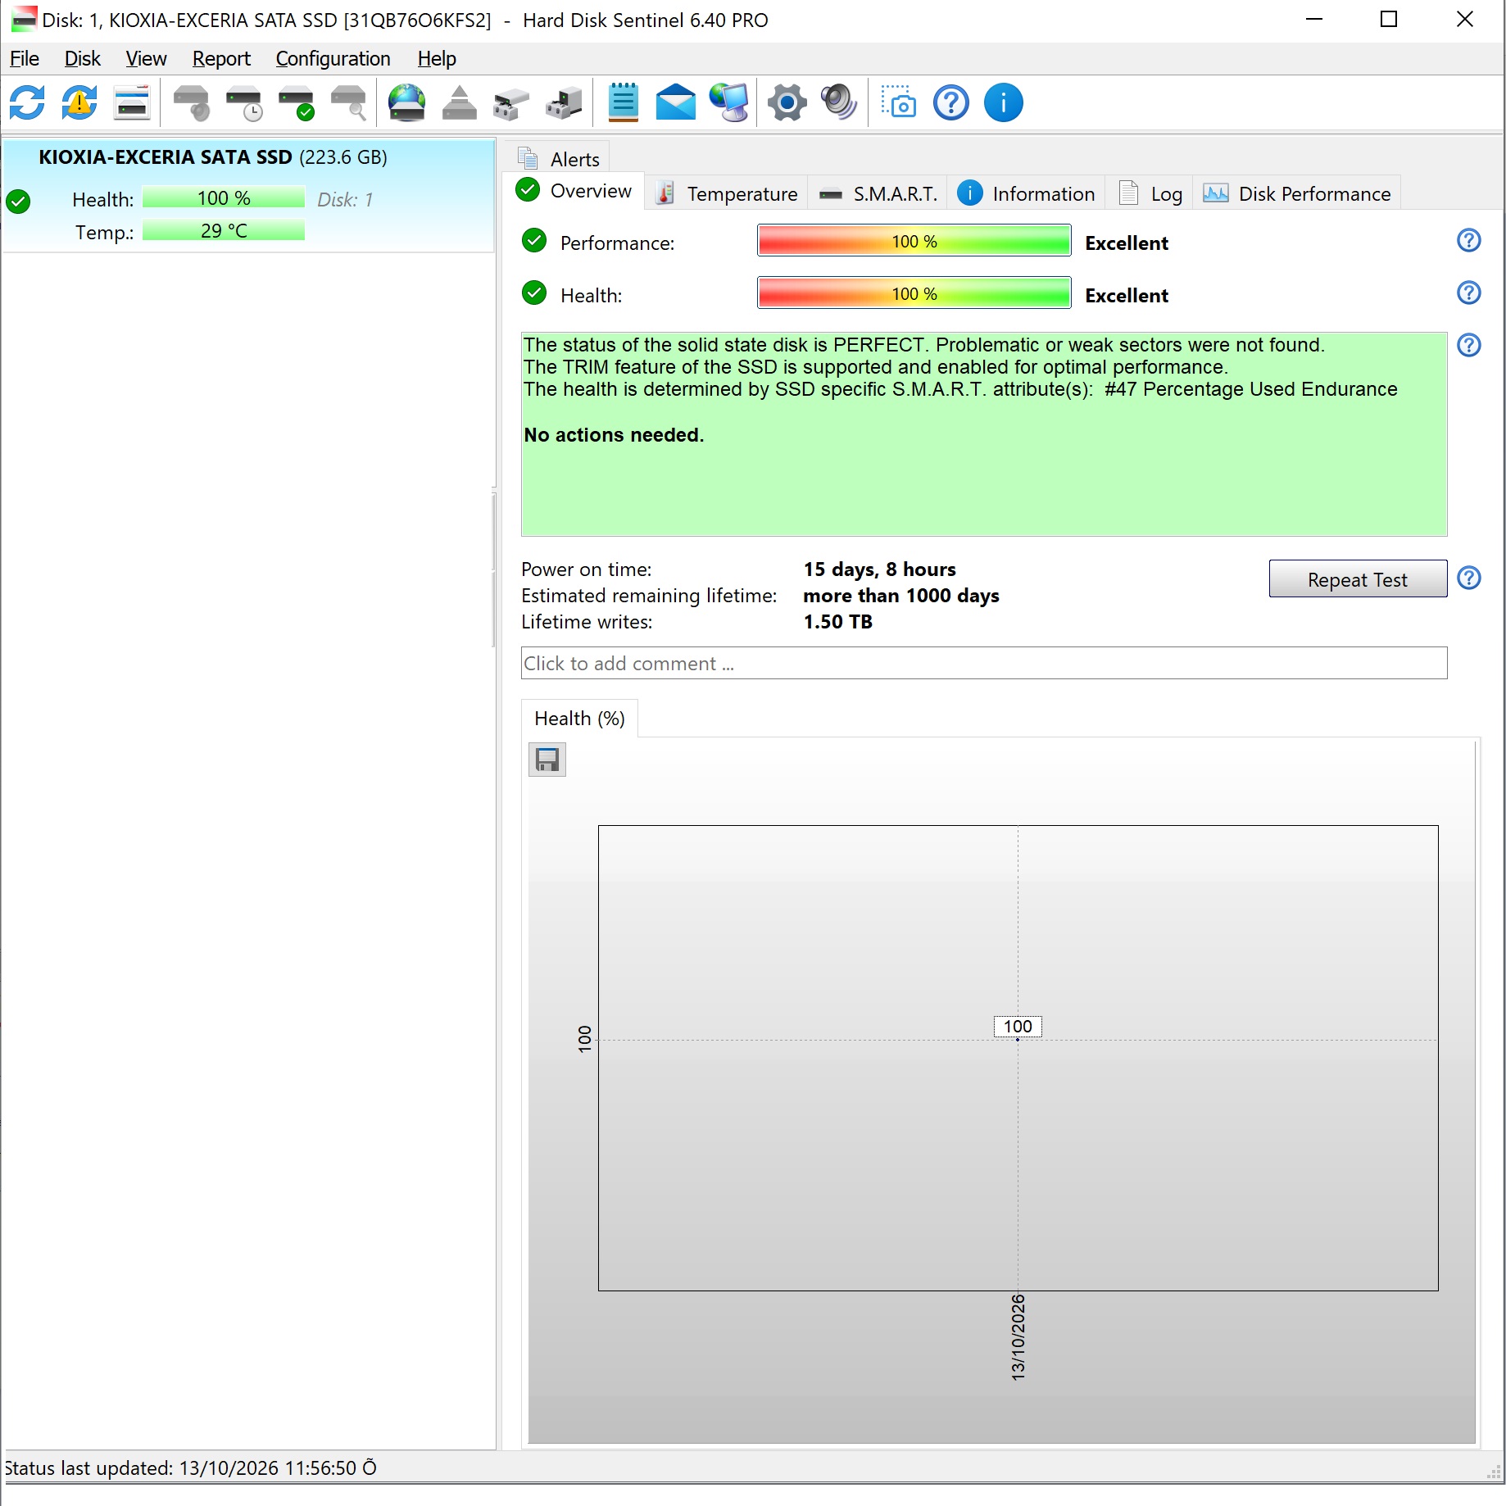Viewport: 1506px width, 1506px height.
Task: Open the View menu
Action: tap(146, 59)
